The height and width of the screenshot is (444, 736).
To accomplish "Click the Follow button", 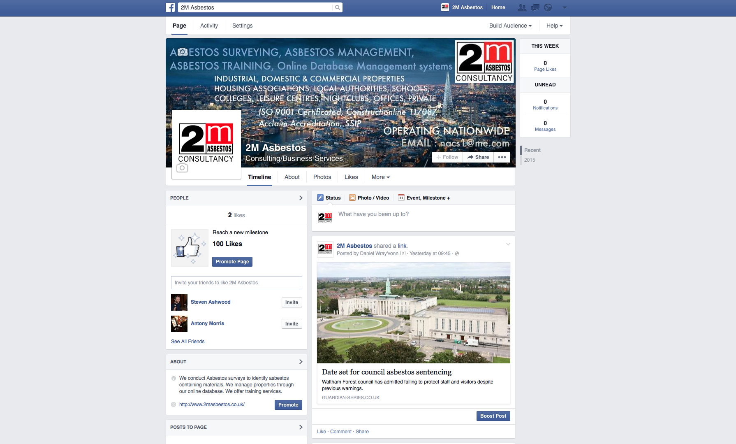I will click(447, 157).
